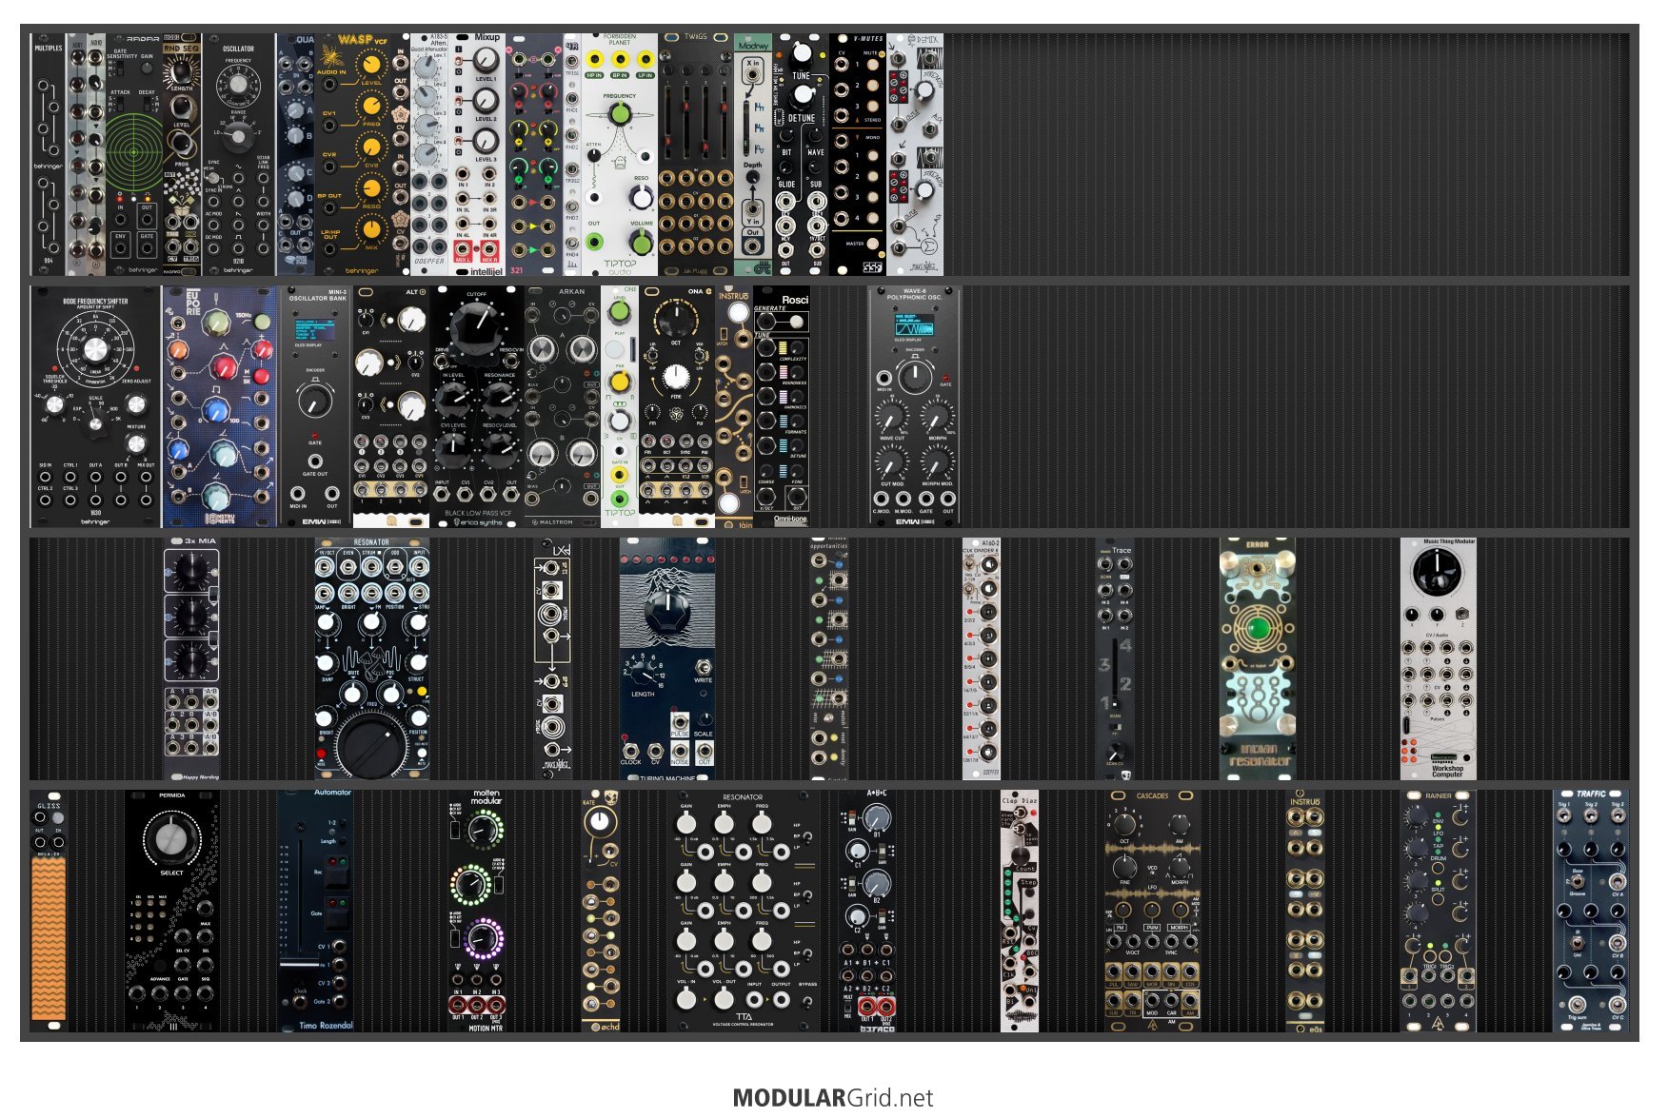
Task: Select the Trace module
Action: coord(1115,659)
